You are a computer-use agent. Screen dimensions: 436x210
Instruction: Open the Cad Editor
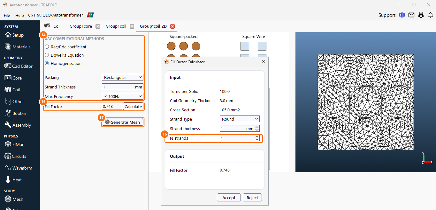(19, 66)
